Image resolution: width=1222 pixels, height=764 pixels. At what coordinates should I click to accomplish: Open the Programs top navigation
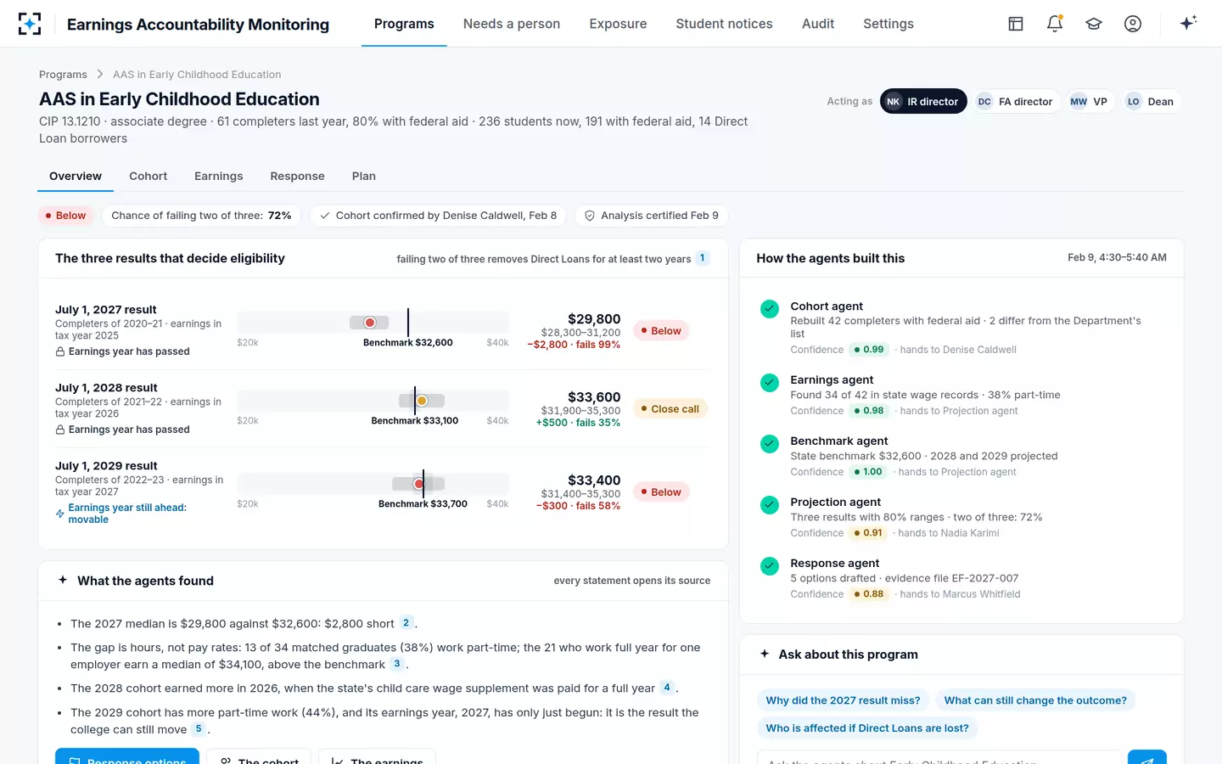pyautogui.click(x=404, y=24)
